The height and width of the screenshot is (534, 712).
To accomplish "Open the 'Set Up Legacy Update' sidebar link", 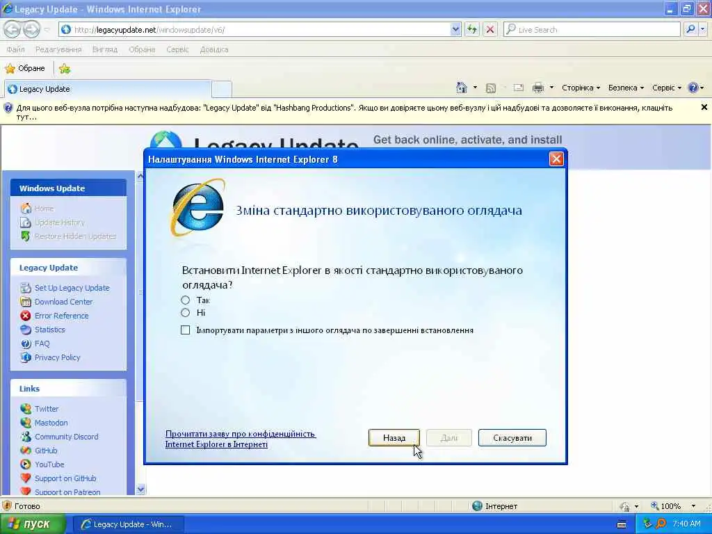I will (72, 288).
